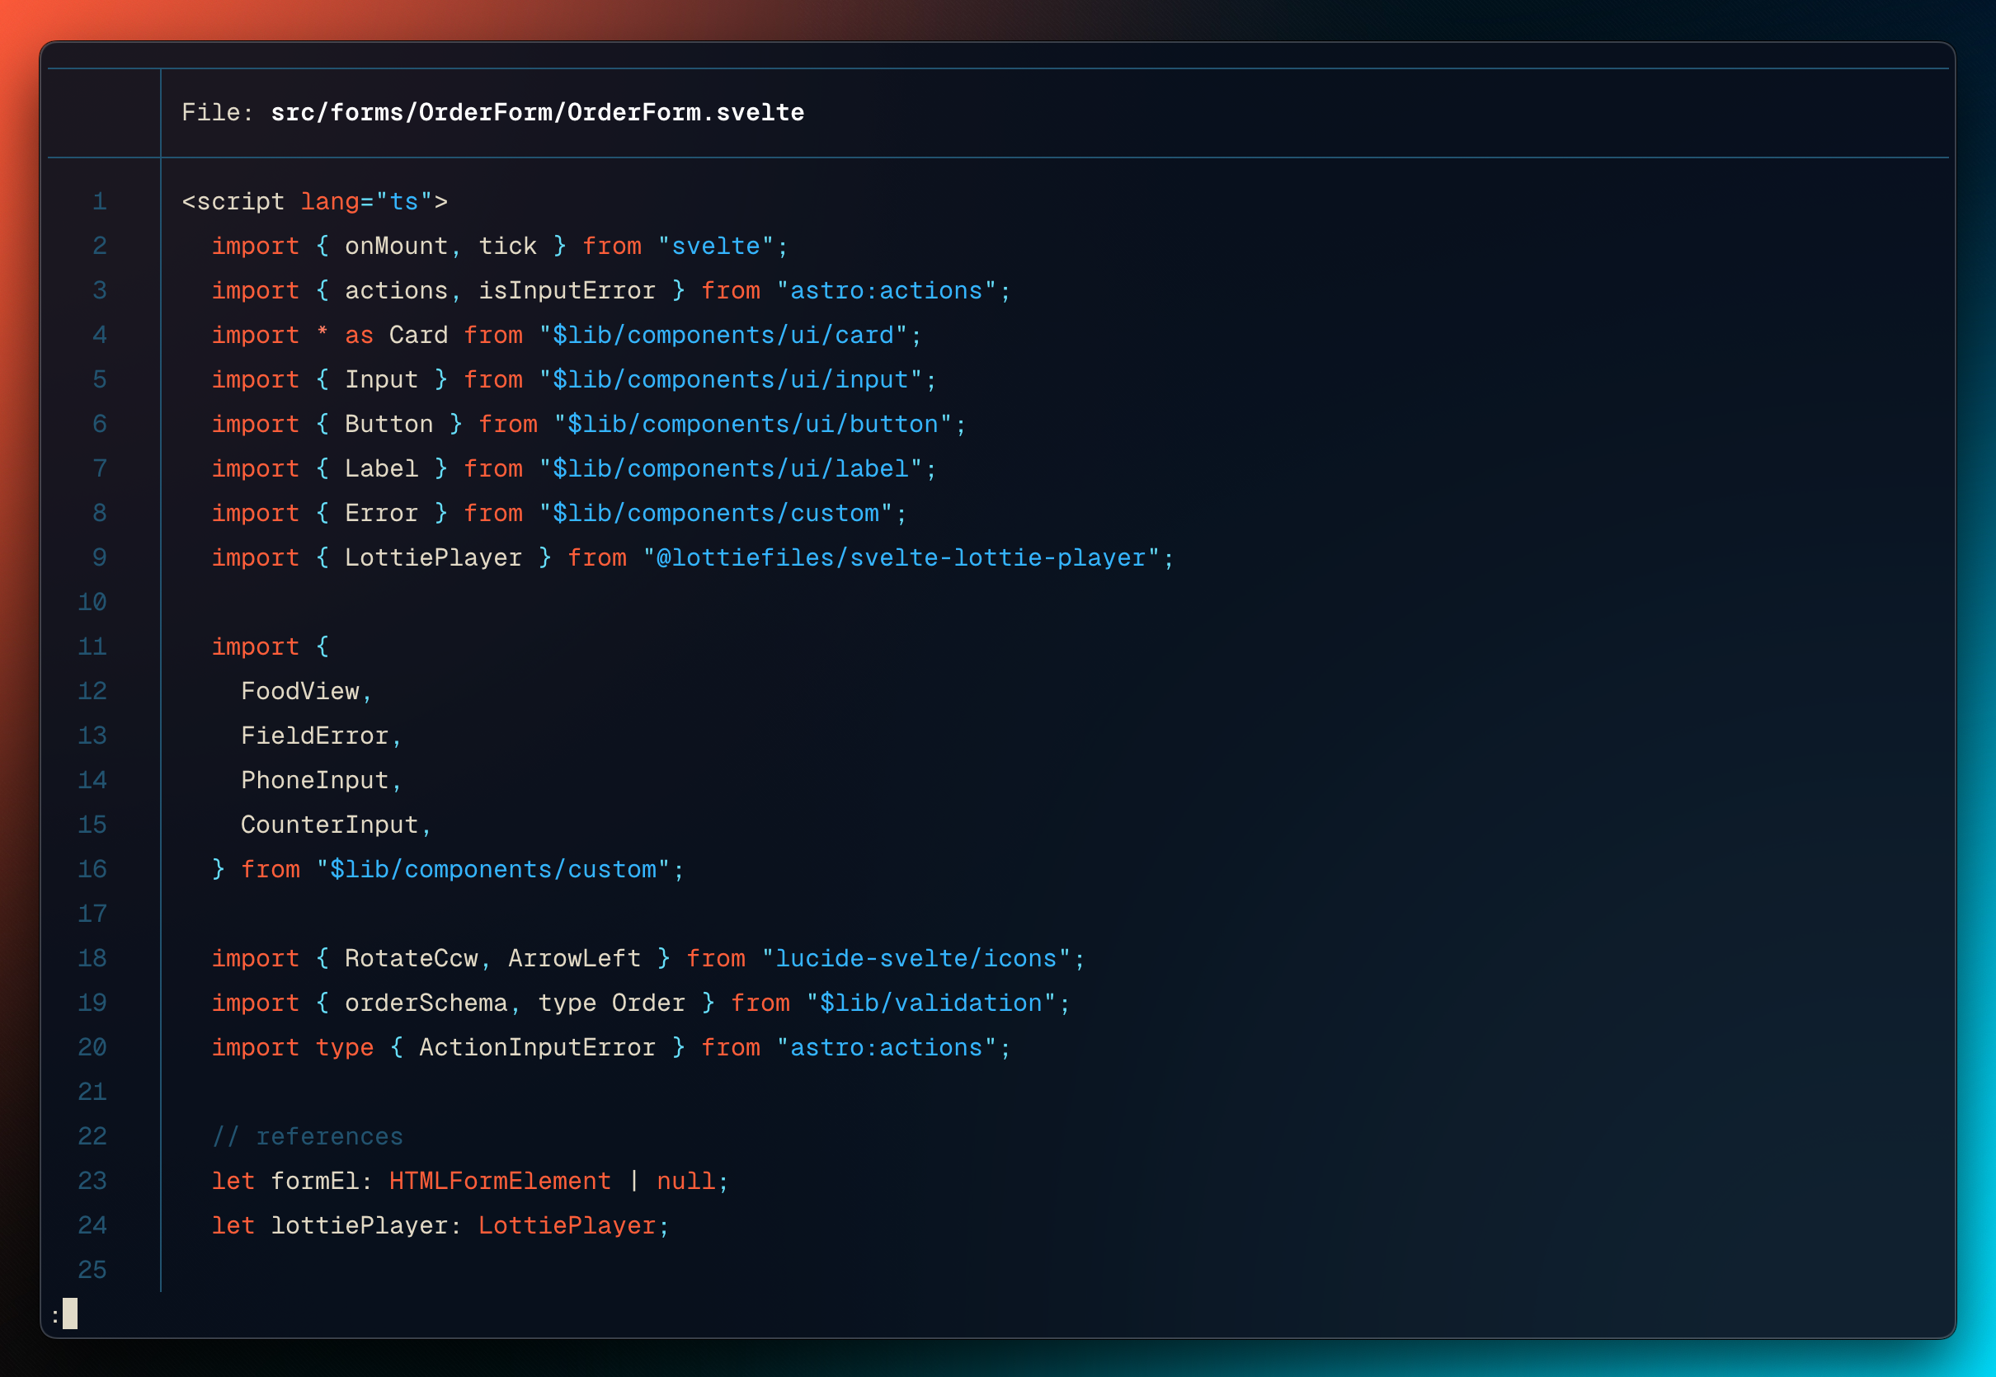The width and height of the screenshot is (1996, 1377).
Task: Select "astro:actions" string on line 20
Action: tap(887, 1048)
